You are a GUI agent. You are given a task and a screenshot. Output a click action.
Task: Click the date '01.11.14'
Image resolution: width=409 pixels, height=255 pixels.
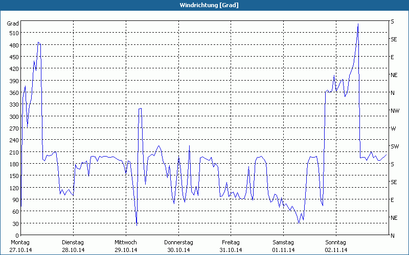click(x=284, y=250)
